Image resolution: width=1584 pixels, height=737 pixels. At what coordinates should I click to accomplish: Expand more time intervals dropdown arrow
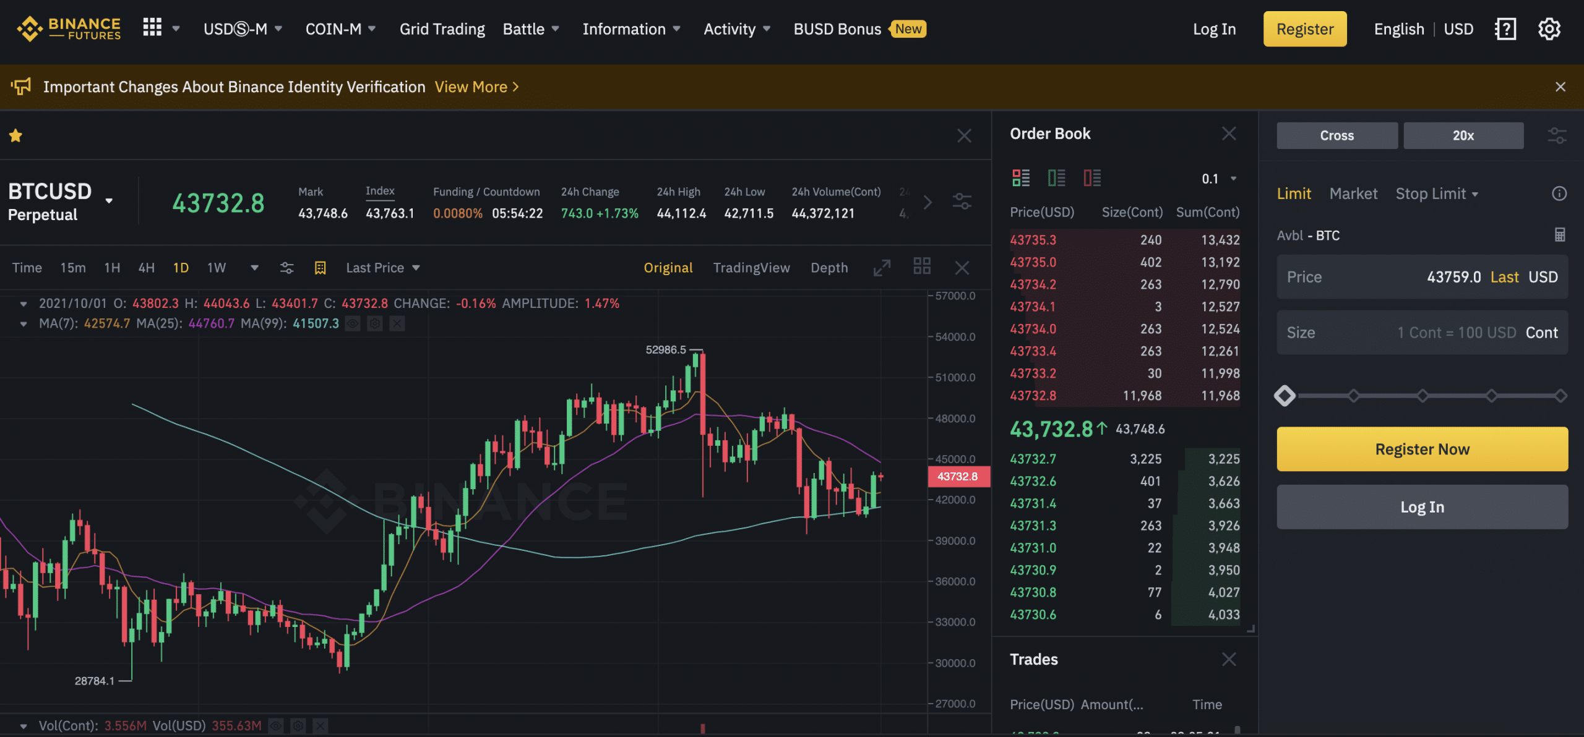(254, 268)
